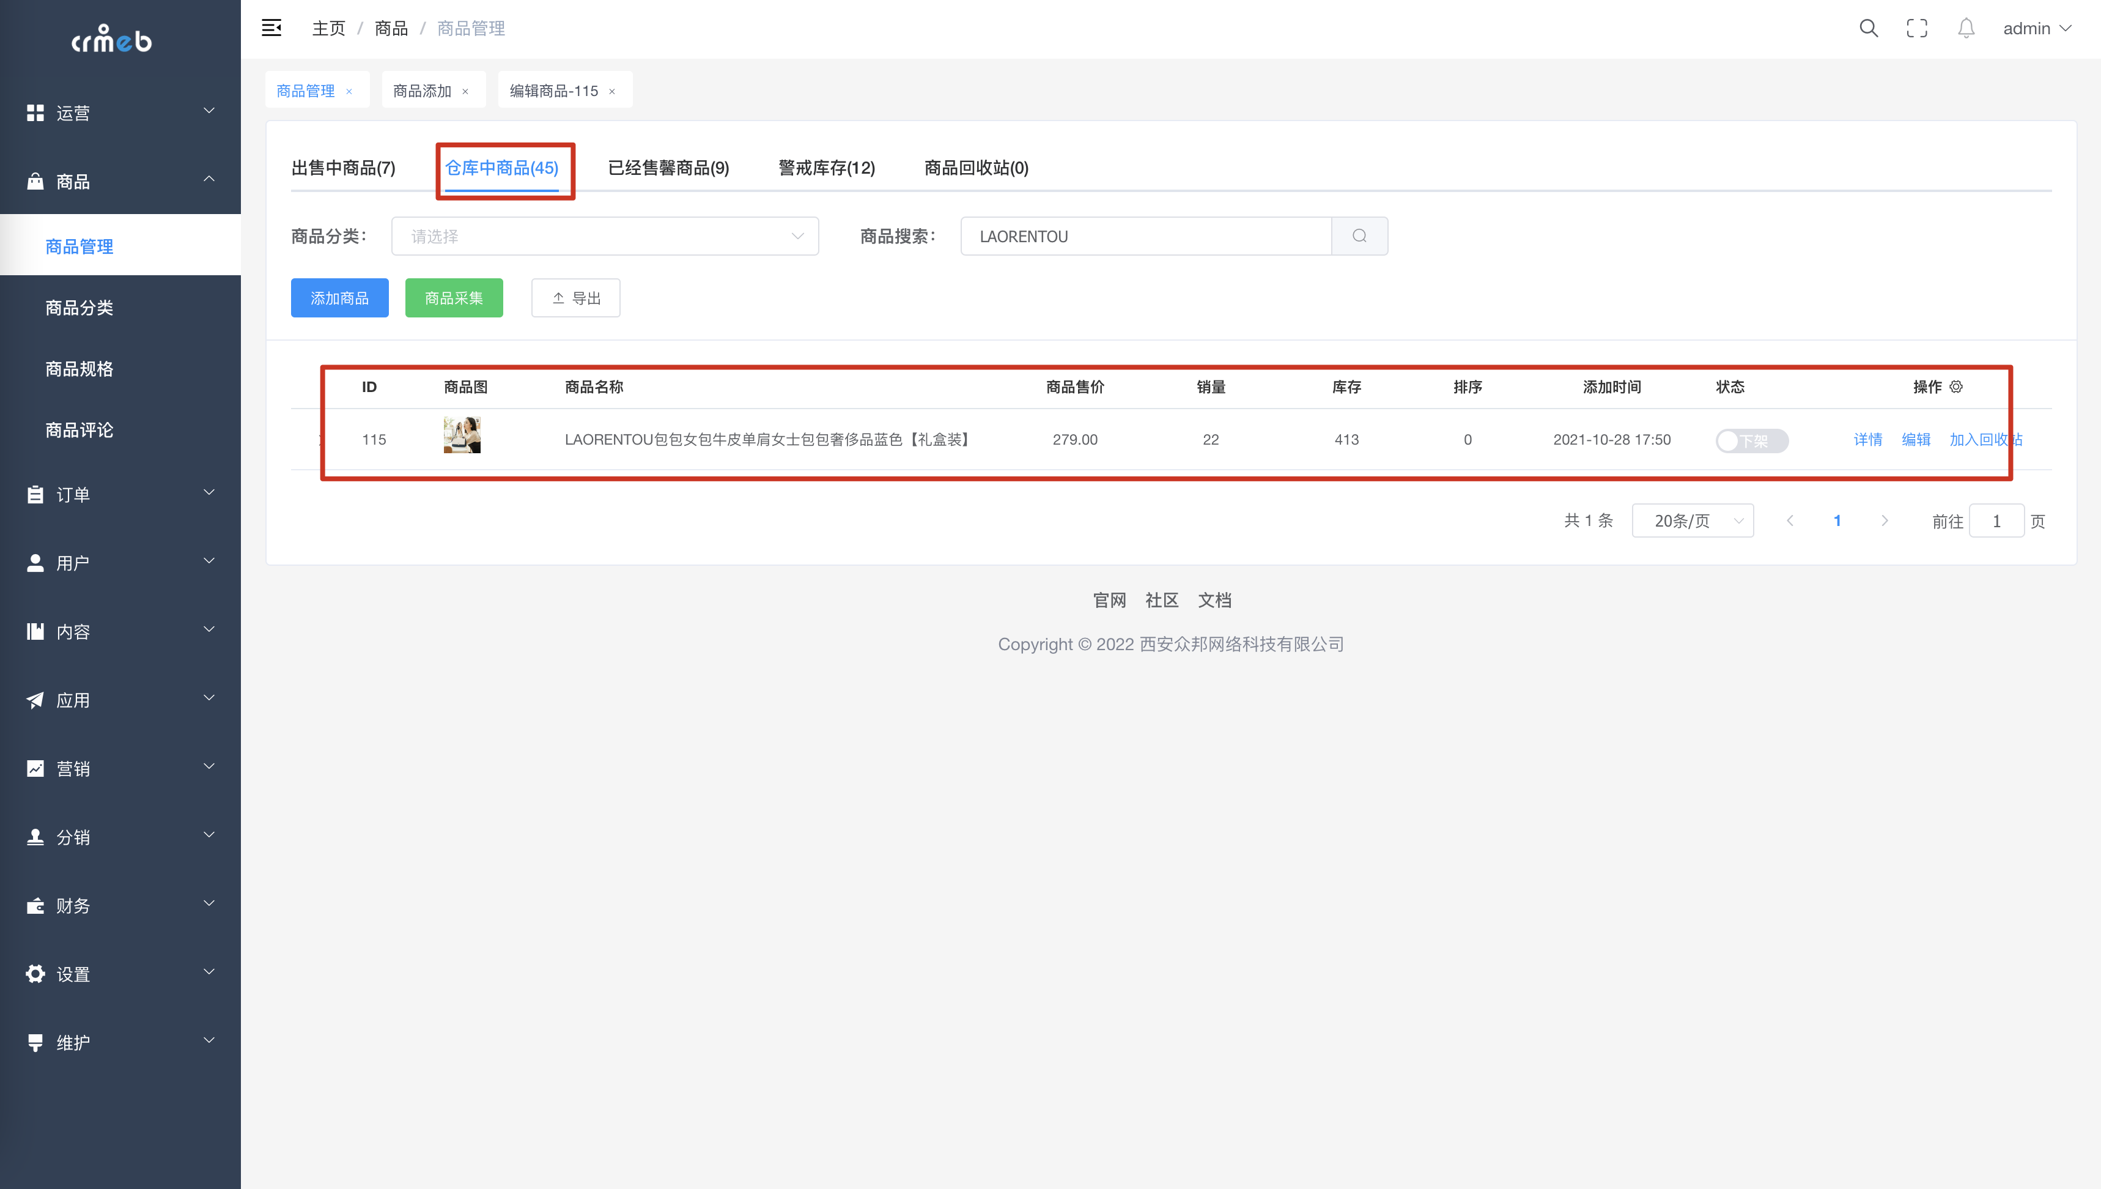The height and width of the screenshot is (1189, 2101).
Task: Close the 商品管理 tab with its x
Action: (349, 92)
